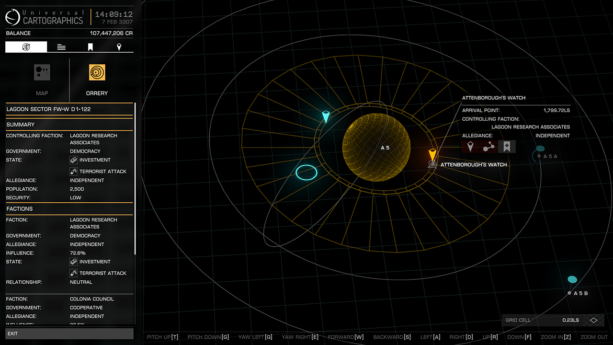Click DOWN [F] control

point(519,337)
